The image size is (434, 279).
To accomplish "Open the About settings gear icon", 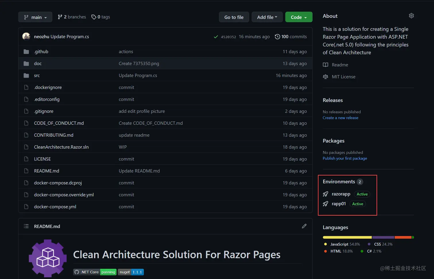I will [411, 16].
